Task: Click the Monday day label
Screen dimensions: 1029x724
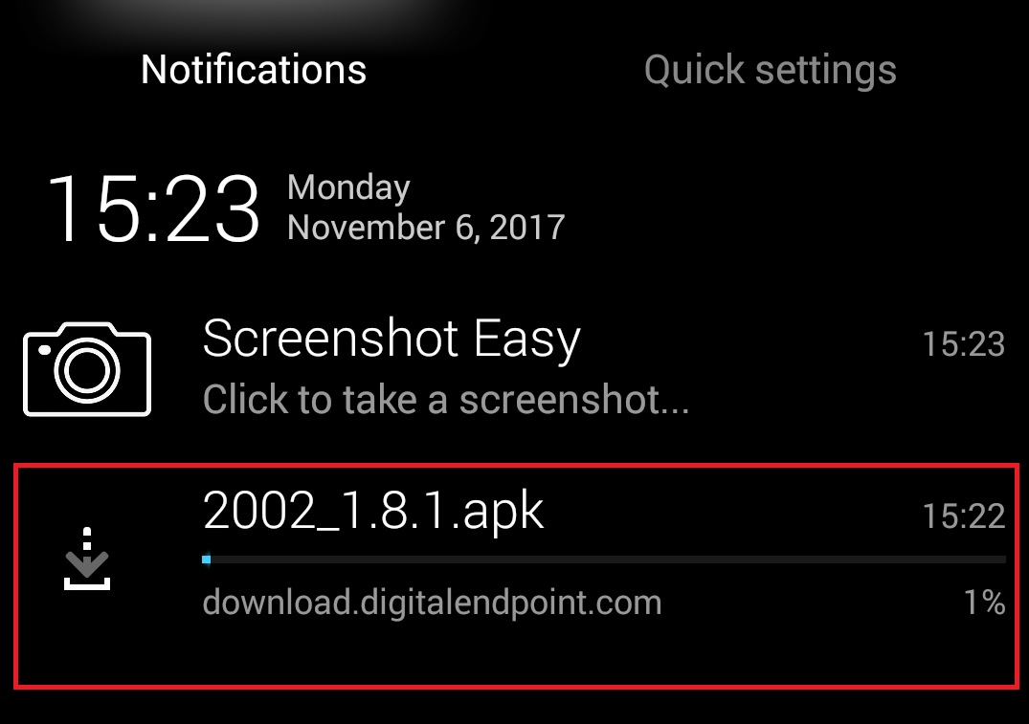Action: 348,188
